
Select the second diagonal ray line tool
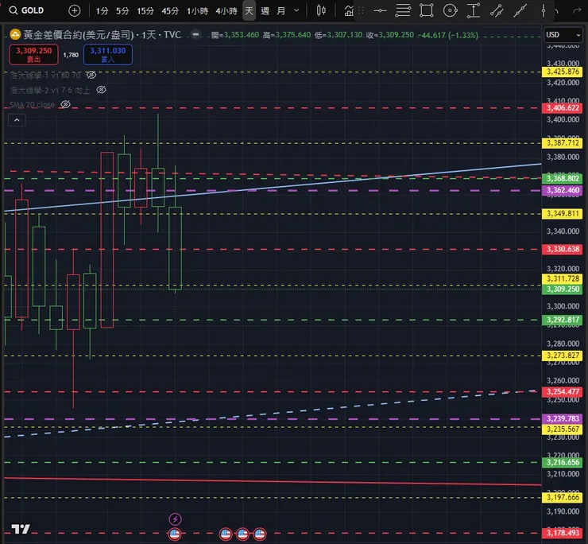tap(520, 11)
